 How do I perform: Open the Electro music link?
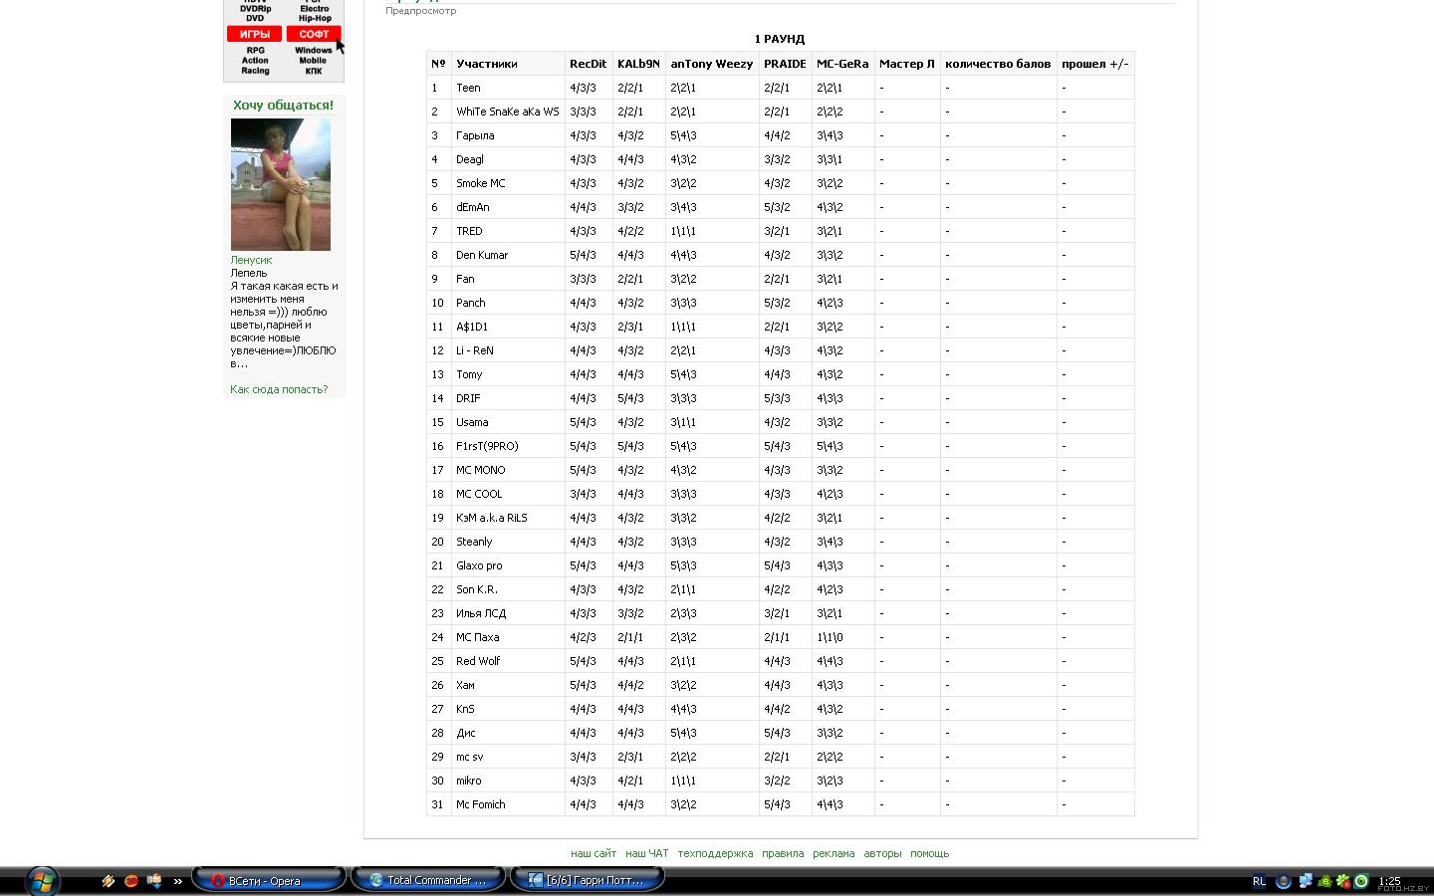click(315, 8)
